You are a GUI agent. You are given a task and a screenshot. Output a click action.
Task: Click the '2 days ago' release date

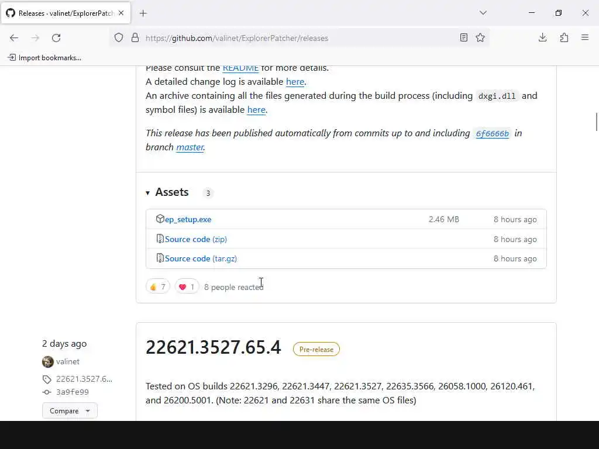(x=64, y=344)
